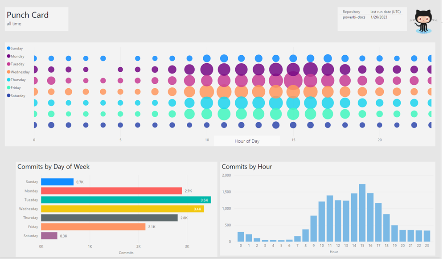Click the Punch Card title
Image resolution: width=443 pixels, height=259 pixels.
tap(28, 15)
